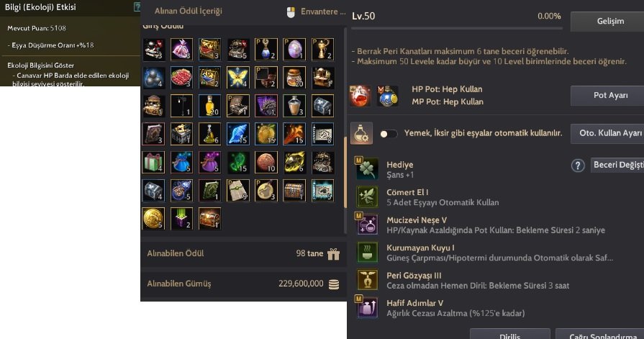Toggle automatic food and elixir usage
Screen dimensions: 644x339
click(388, 134)
